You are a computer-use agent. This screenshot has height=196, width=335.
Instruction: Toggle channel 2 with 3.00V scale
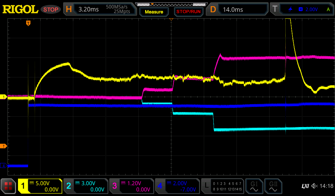(85, 186)
